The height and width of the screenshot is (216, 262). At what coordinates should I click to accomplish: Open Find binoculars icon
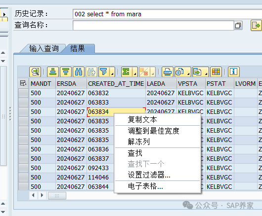(79, 72)
